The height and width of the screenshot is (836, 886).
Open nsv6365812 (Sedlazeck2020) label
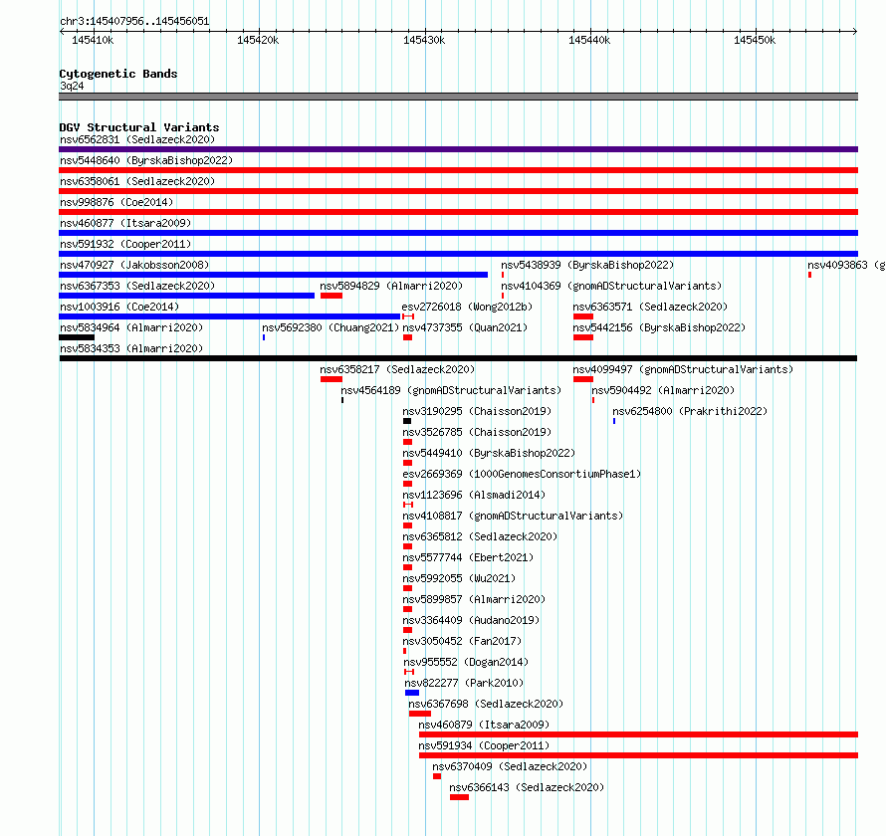(x=480, y=536)
